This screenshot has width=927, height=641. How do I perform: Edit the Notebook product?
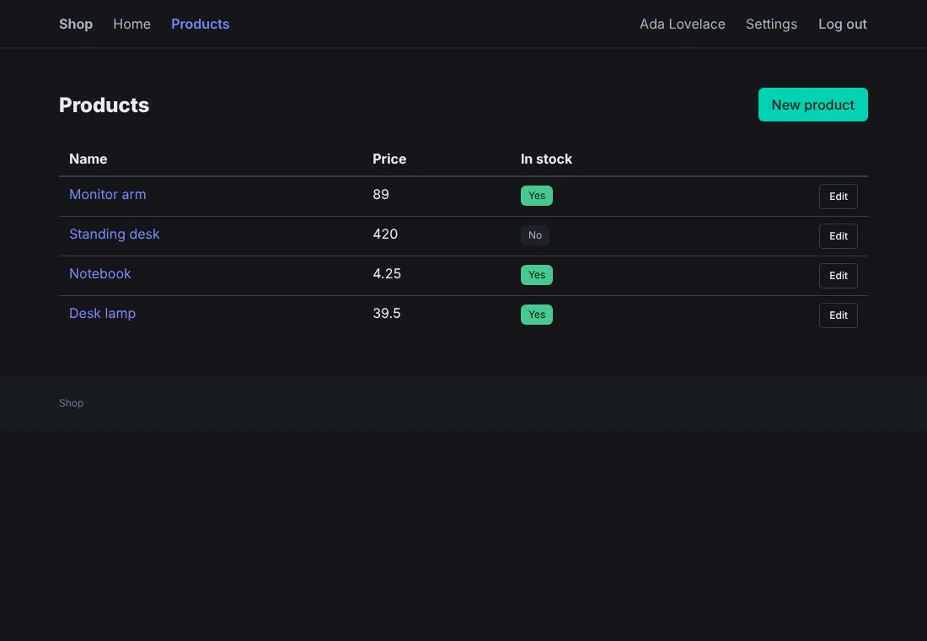coord(839,276)
